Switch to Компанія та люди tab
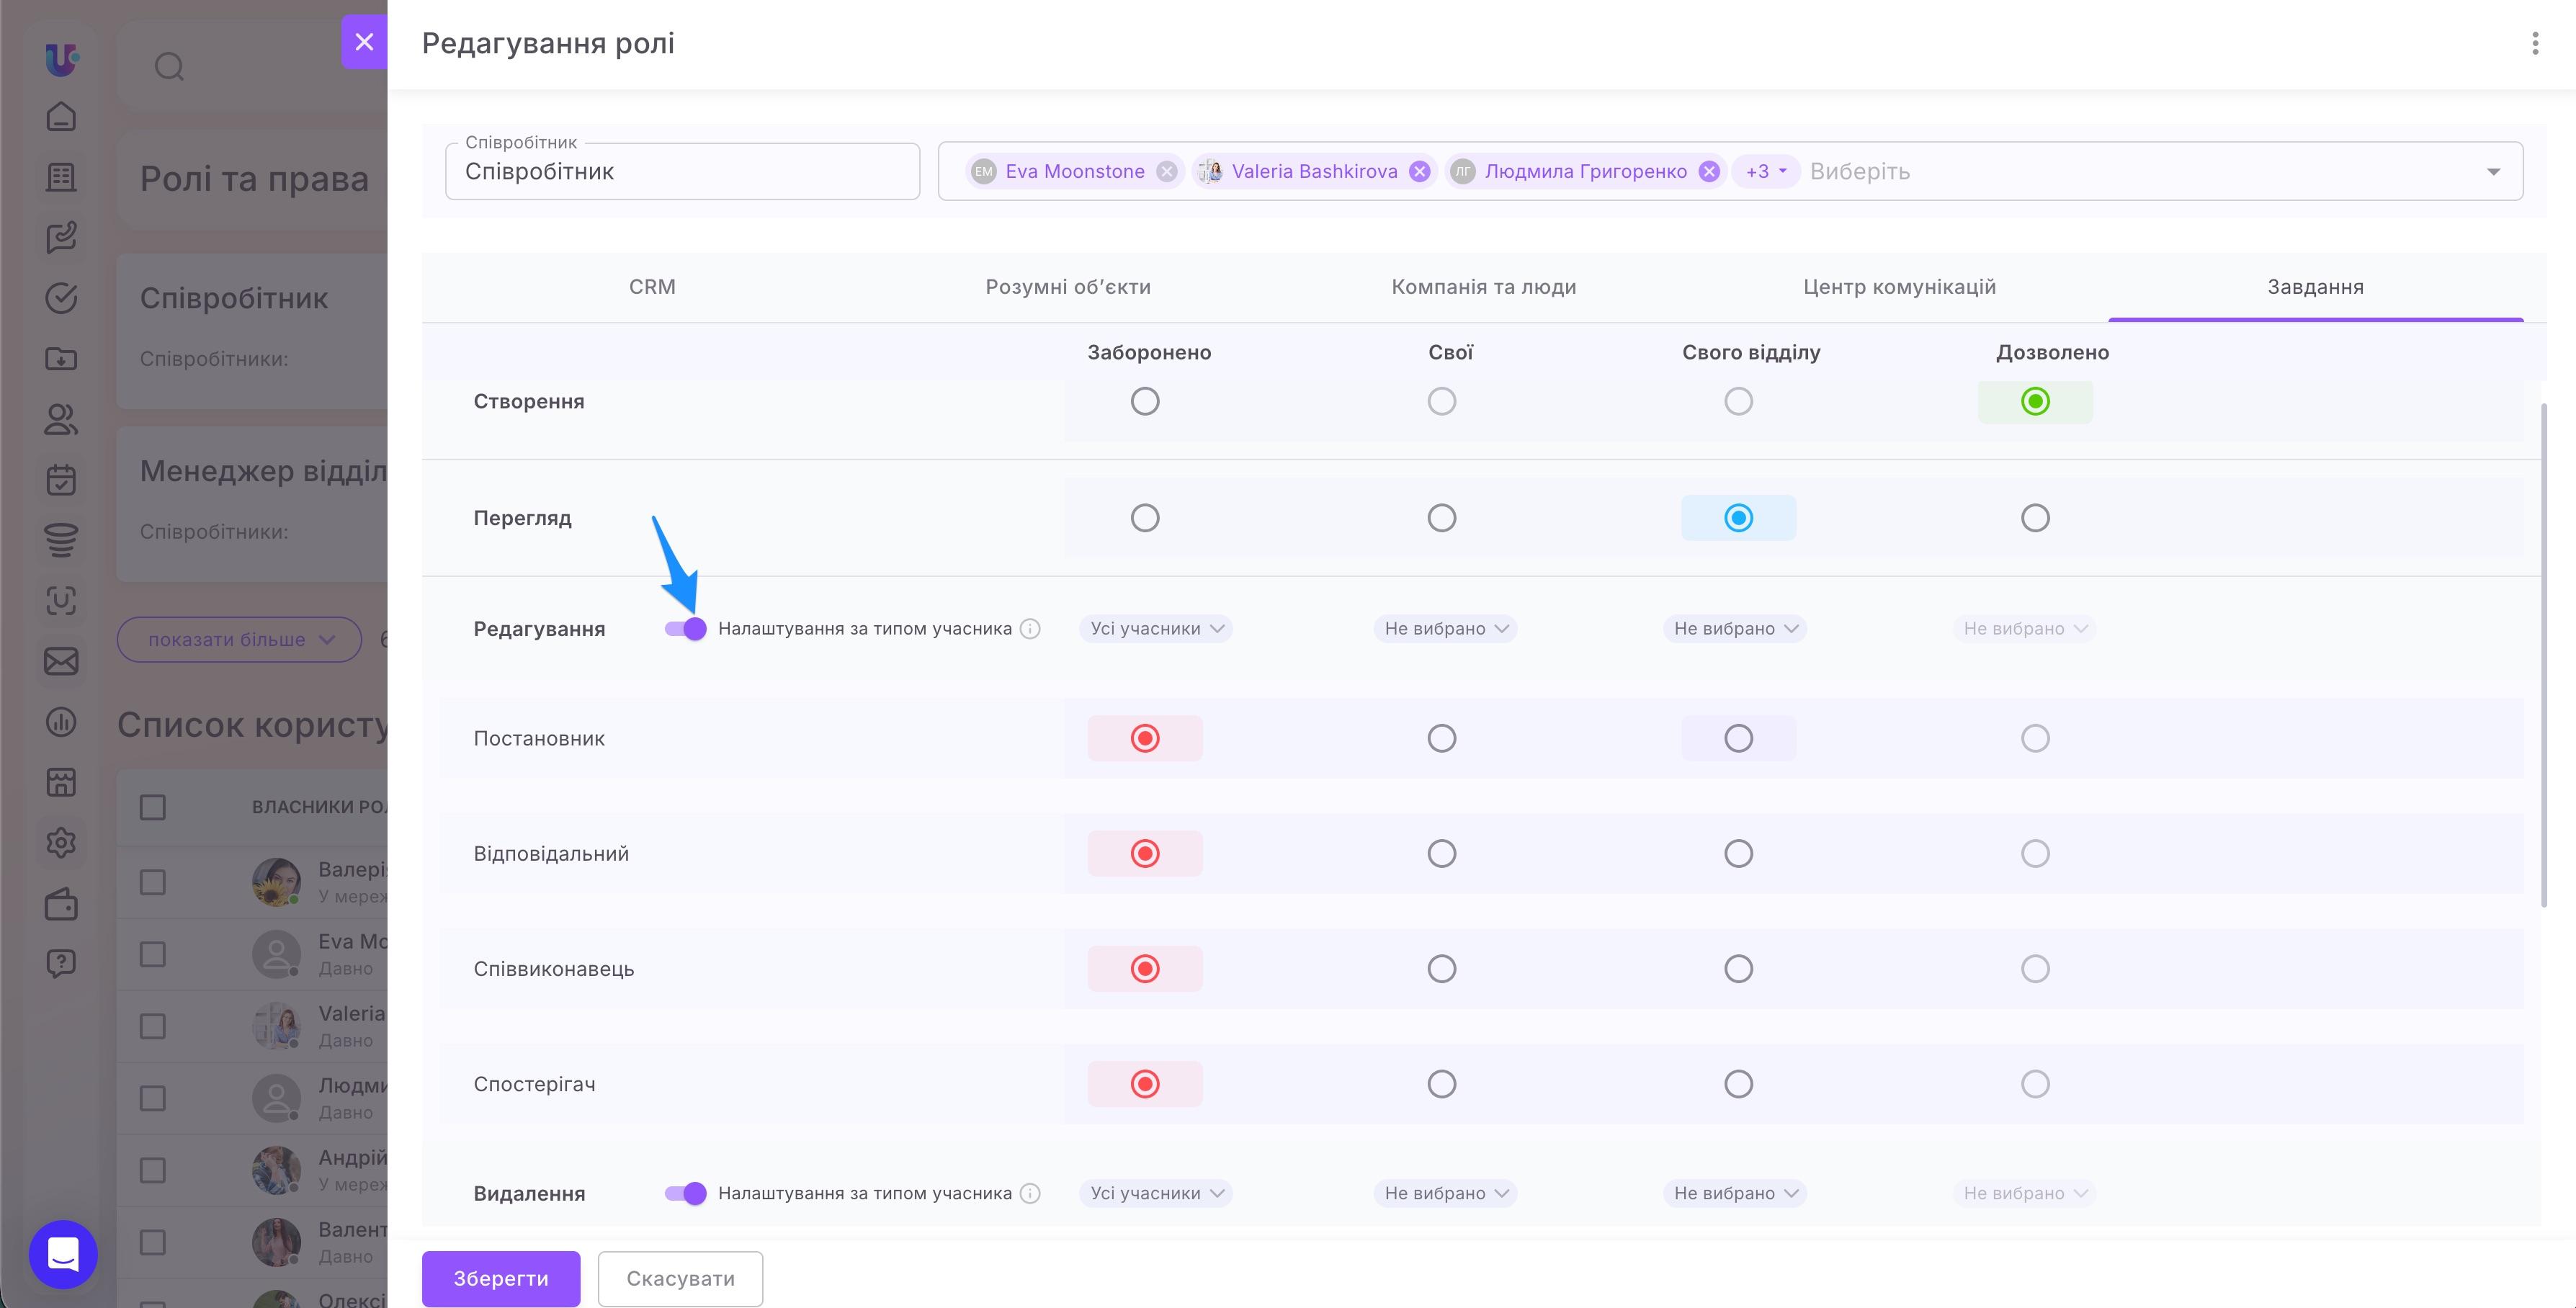 click(x=1484, y=287)
